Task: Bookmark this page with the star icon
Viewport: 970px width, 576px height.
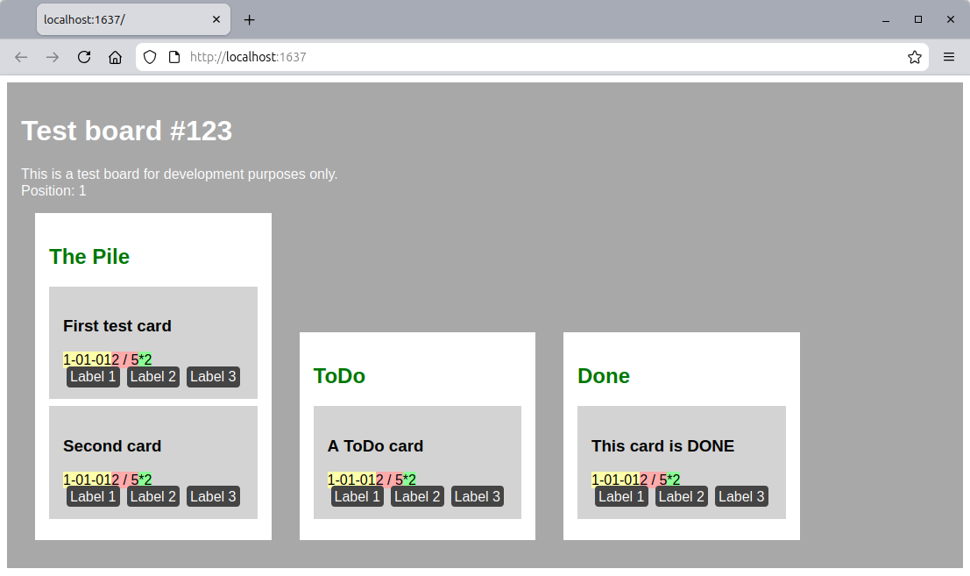Action: pos(914,57)
